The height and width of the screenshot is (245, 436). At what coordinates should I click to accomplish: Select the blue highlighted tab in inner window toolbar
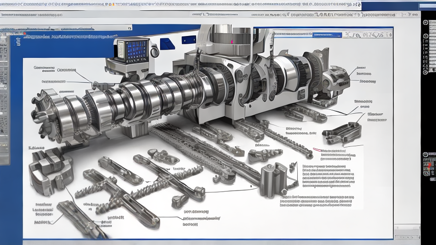(327, 35)
